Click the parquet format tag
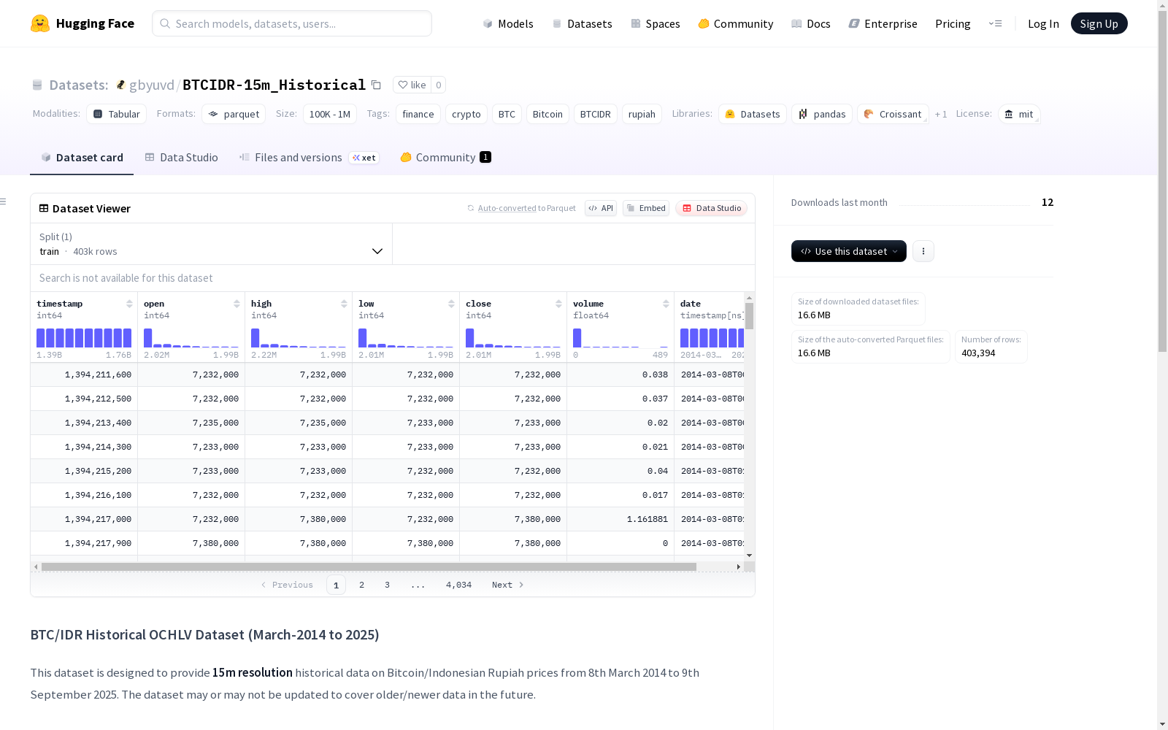 pyautogui.click(x=234, y=114)
